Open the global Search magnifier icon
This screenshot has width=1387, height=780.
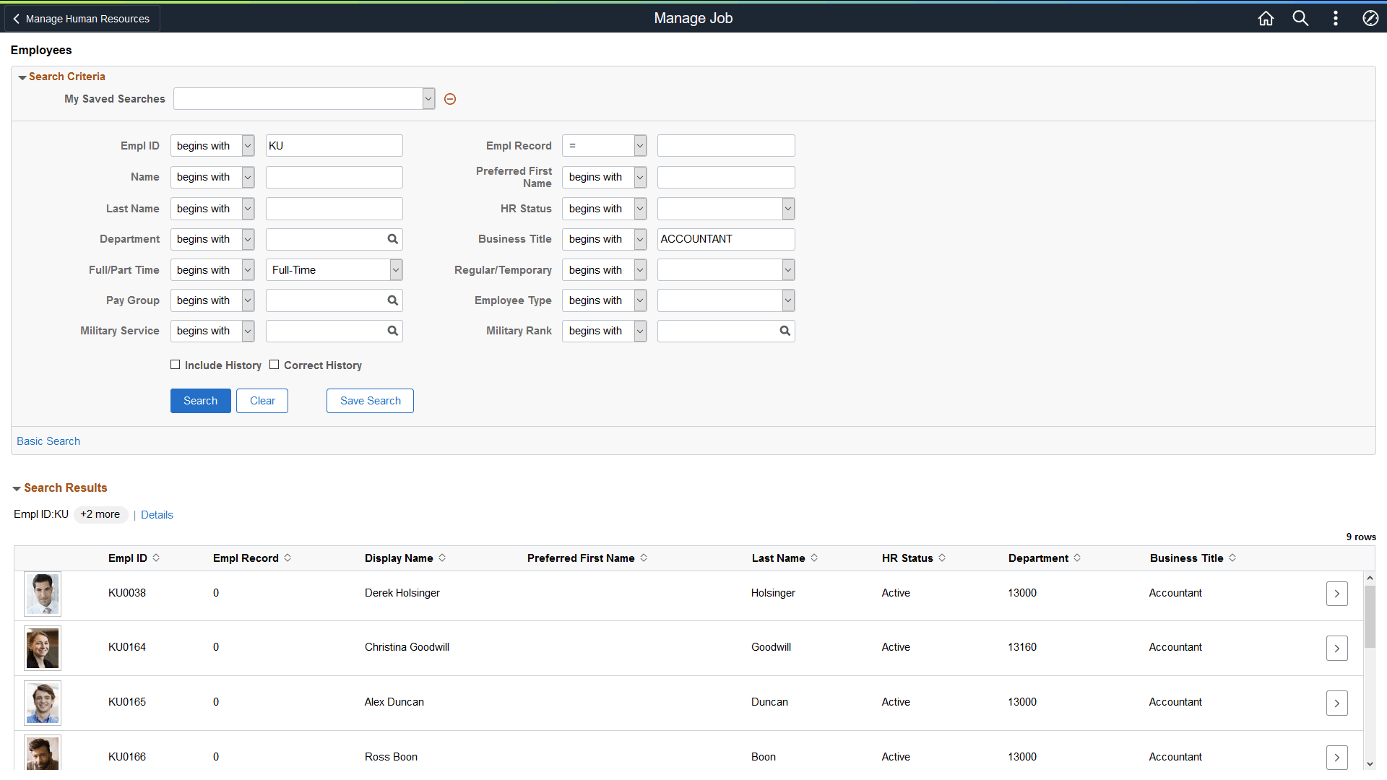1300,18
